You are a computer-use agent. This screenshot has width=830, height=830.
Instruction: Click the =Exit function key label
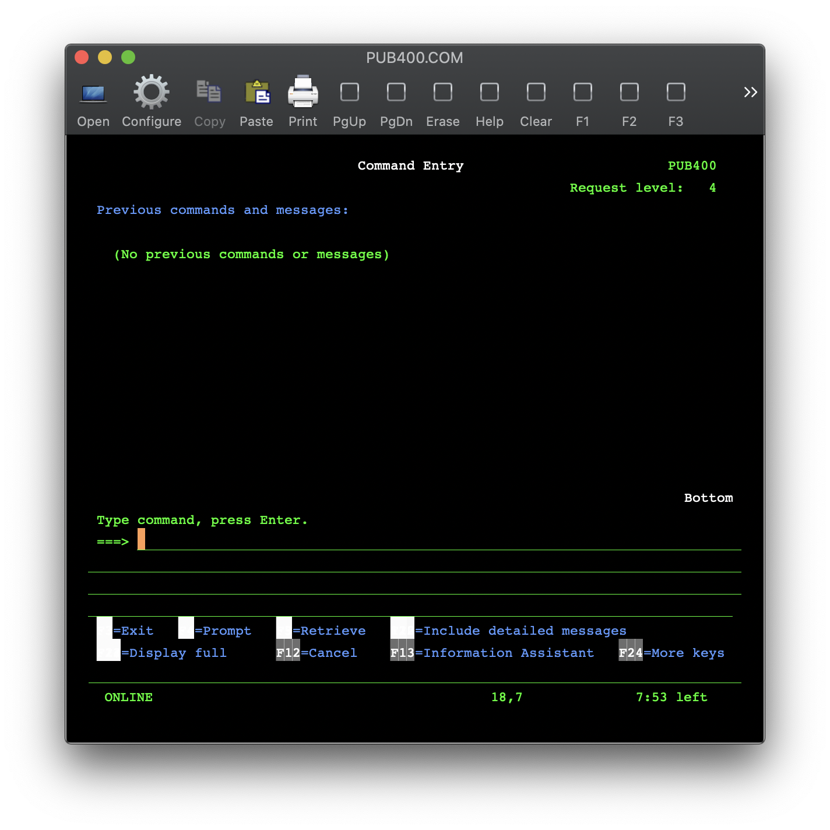click(133, 631)
